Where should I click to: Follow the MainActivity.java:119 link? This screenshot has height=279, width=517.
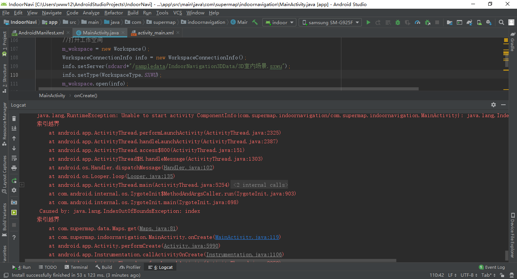(x=247, y=237)
